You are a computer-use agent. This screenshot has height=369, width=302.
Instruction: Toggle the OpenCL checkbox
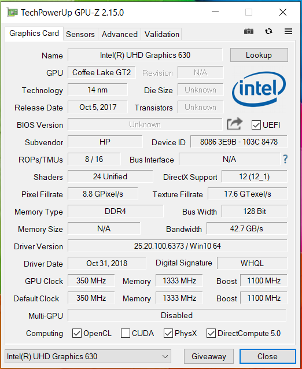pos(77,333)
